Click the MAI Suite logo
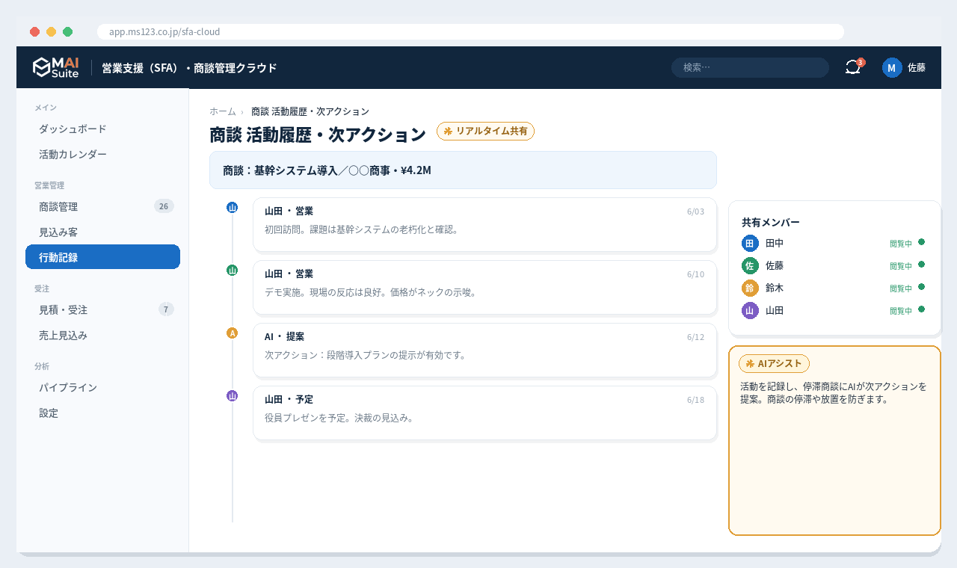957x568 pixels. pos(55,67)
